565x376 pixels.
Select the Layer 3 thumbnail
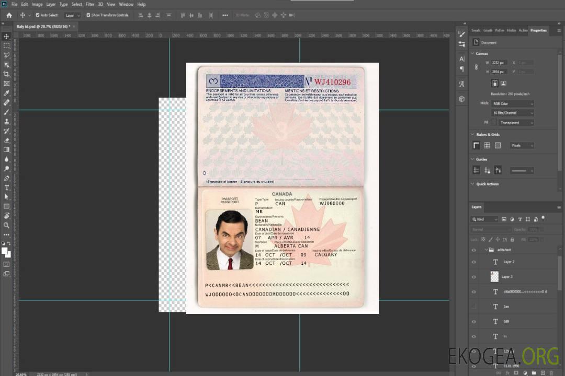click(494, 277)
